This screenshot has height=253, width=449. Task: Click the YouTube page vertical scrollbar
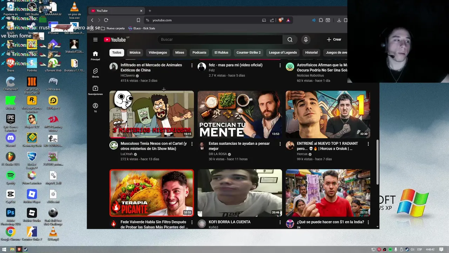(377, 162)
